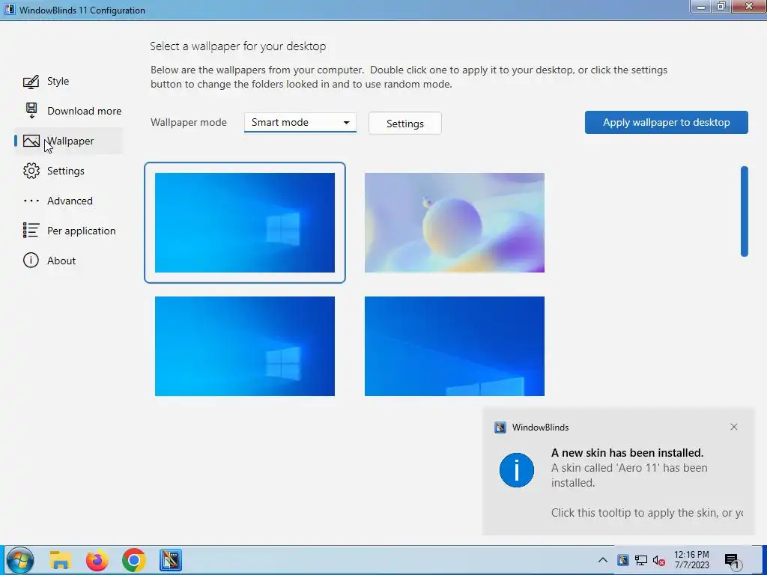This screenshot has height=575, width=767.
Task: Show hidden tray icons chevron
Action: pyautogui.click(x=603, y=560)
